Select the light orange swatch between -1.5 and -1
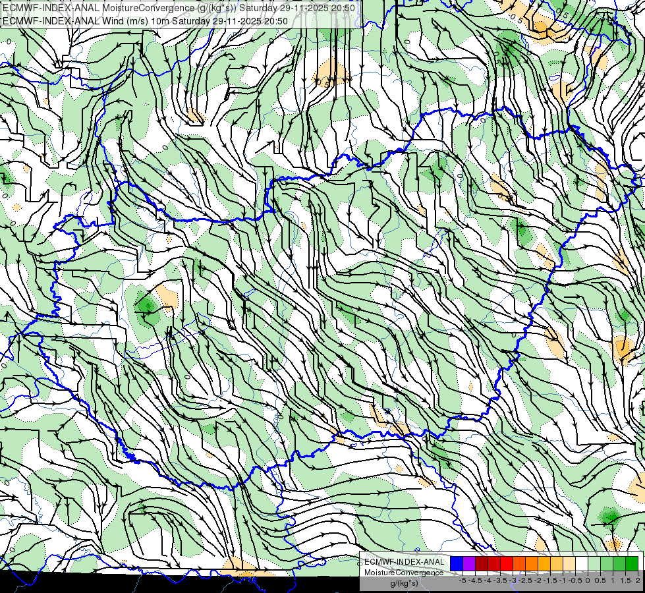 click(557, 564)
